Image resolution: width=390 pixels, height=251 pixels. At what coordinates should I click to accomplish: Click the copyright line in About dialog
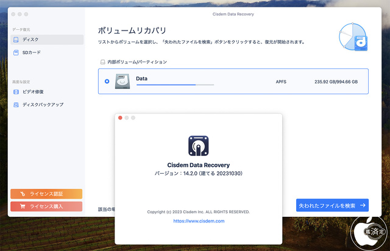199,212
